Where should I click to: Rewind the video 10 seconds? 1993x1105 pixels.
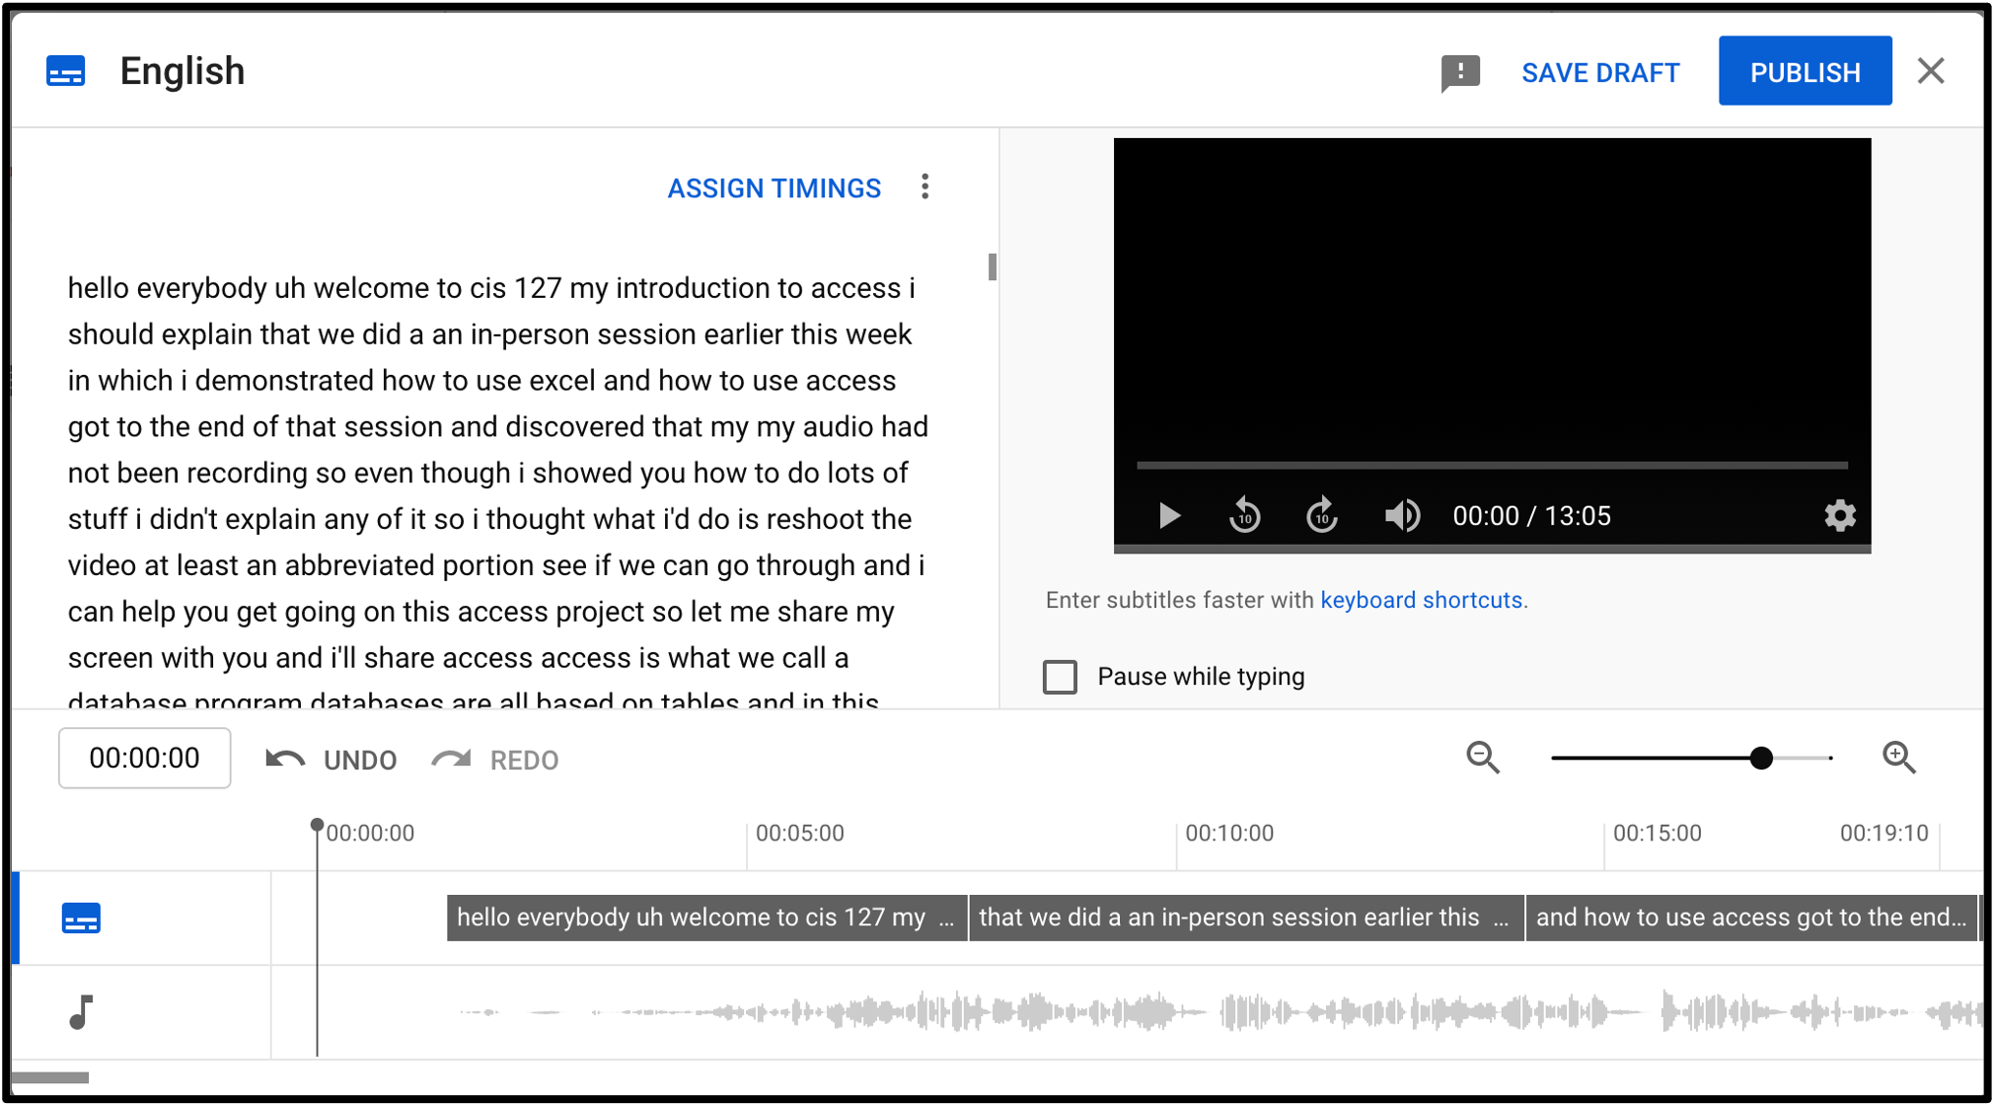pos(1244,515)
